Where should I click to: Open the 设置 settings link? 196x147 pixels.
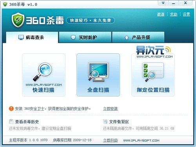[186, 14]
